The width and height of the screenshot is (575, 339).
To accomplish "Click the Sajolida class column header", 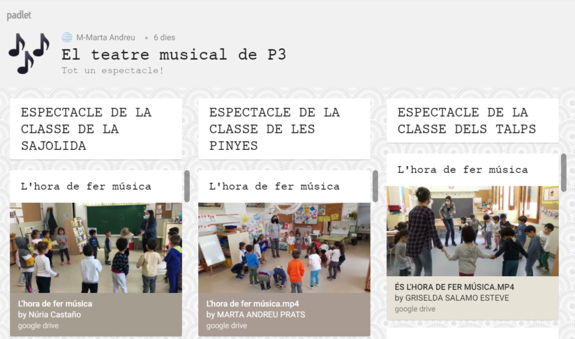I will click(x=95, y=129).
